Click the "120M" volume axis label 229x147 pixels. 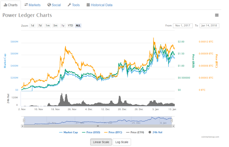(x=15, y=98)
